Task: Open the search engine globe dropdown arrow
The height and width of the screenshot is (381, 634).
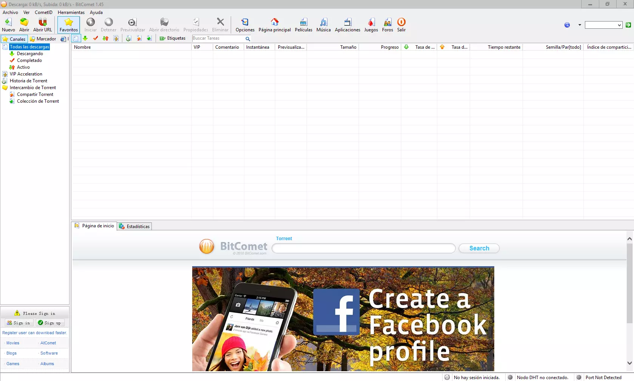Action: click(580, 25)
